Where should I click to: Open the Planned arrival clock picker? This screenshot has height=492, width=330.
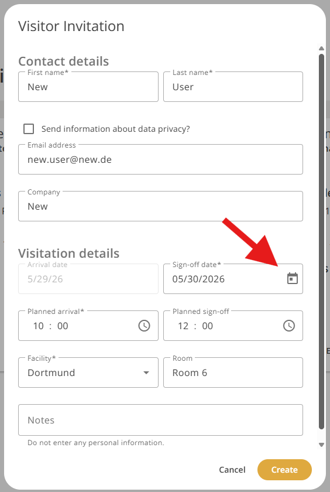tap(144, 326)
